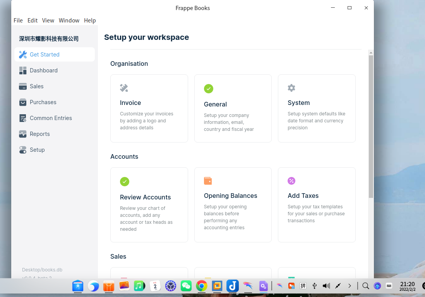The height and width of the screenshot is (297, 425).
Task: Open the Get Started wrench icon
Action: click(23, 55)
